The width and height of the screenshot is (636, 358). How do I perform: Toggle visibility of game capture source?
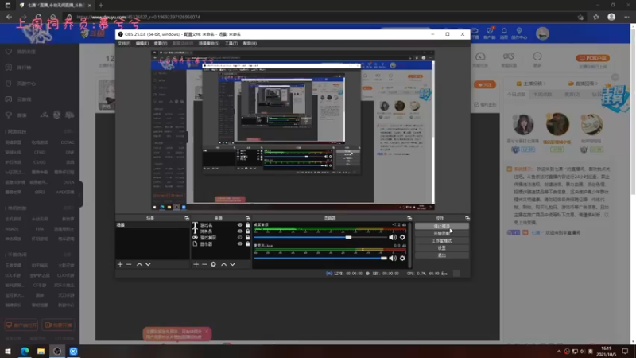[240, 237]
